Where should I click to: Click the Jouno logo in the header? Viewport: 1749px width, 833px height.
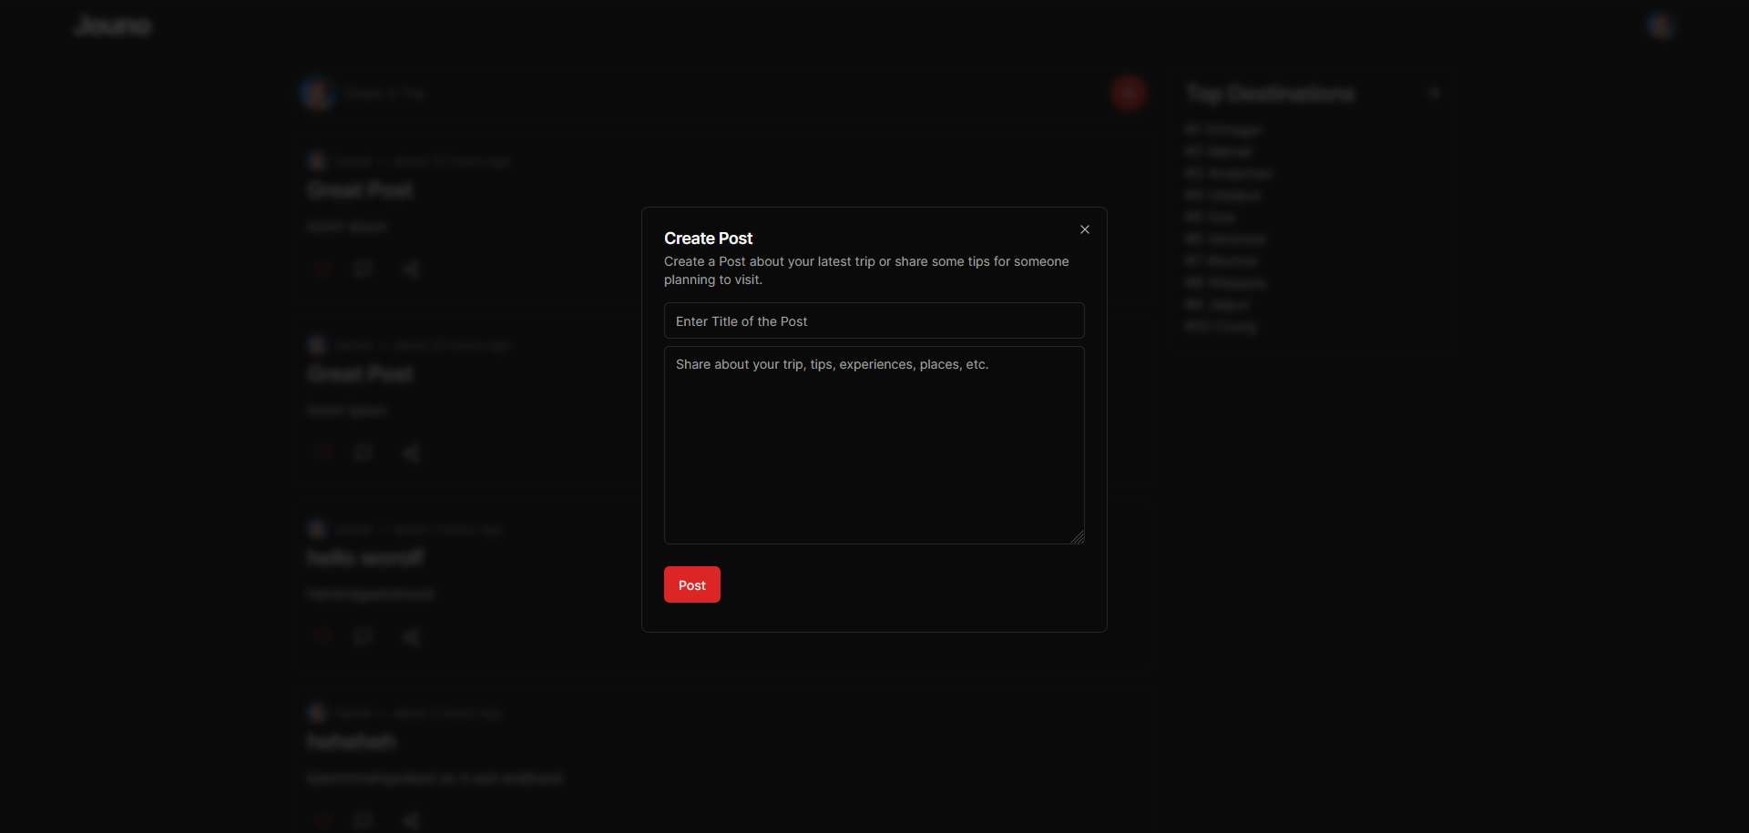pos(113,25)
